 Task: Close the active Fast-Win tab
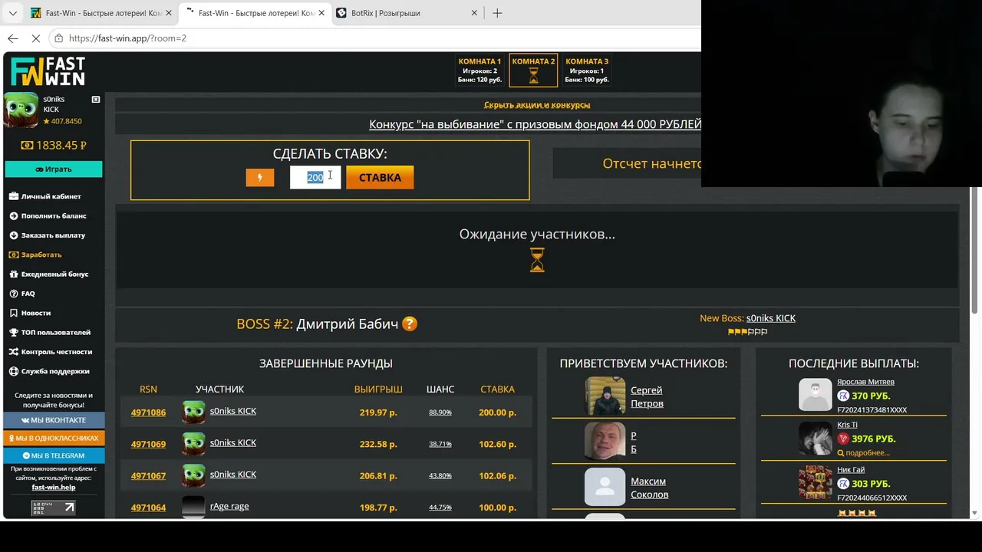click(321, 13)
